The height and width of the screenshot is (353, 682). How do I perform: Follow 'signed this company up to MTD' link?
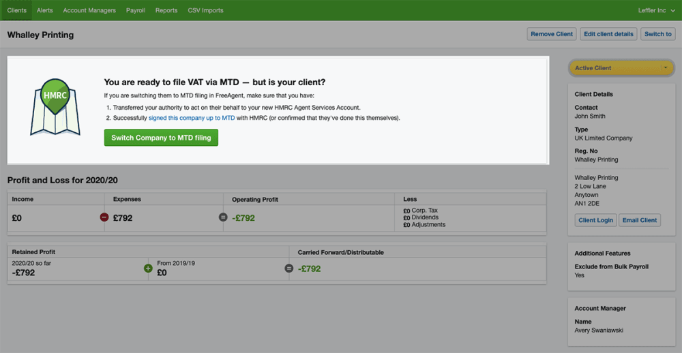tap(192, 118)
